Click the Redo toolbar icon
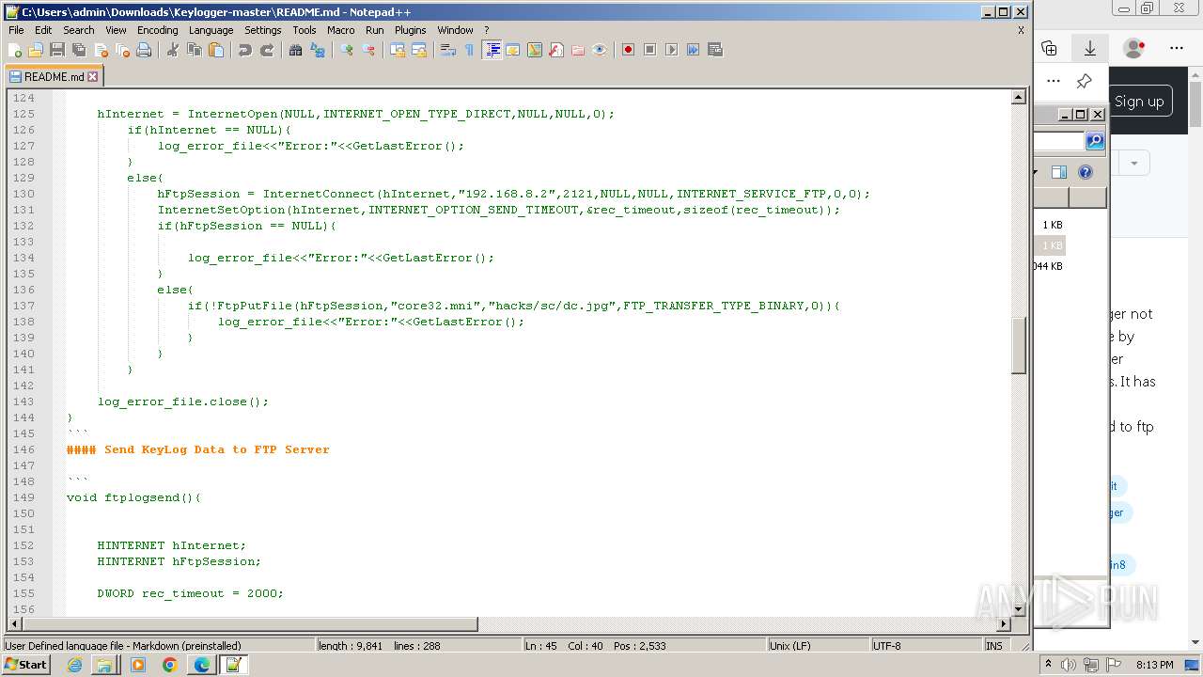Image resolution: width=1203 pixels, height=677 pixels. tap(267, 50)
